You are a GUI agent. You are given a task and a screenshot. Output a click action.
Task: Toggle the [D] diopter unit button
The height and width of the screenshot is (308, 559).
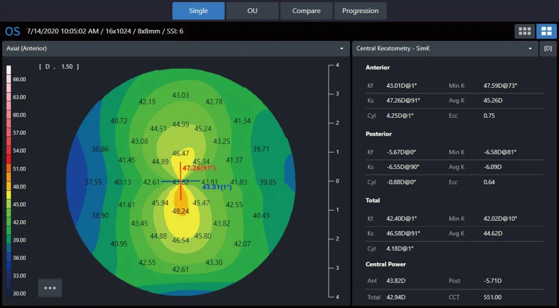[548, 49]
